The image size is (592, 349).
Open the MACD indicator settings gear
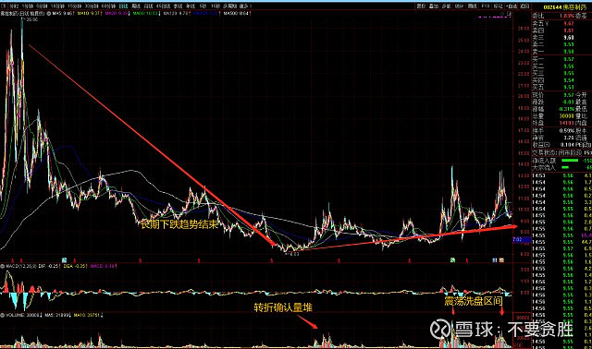pyautogui.click(x=2, y=266)
